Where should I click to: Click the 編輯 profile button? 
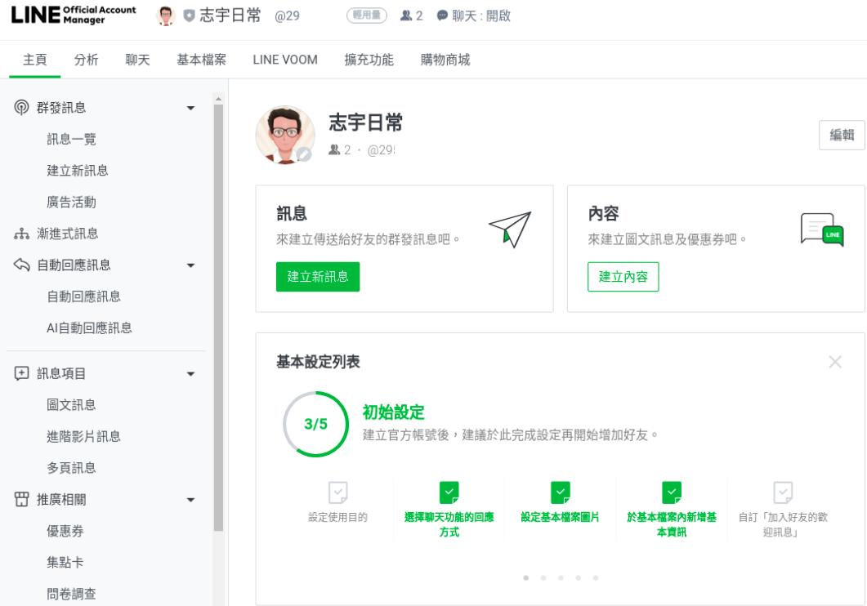tap(842, 135)
